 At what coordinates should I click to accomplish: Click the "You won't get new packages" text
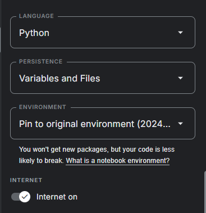(63, 149)
